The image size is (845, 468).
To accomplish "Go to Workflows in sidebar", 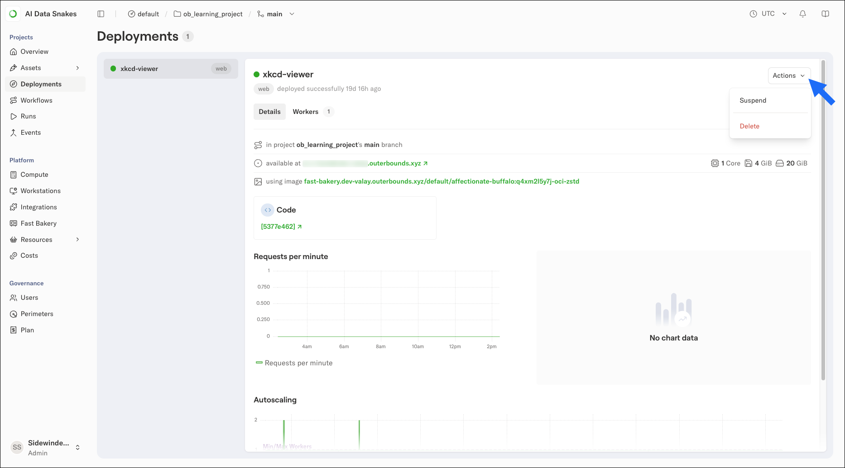I will click(x=45, y=100).
